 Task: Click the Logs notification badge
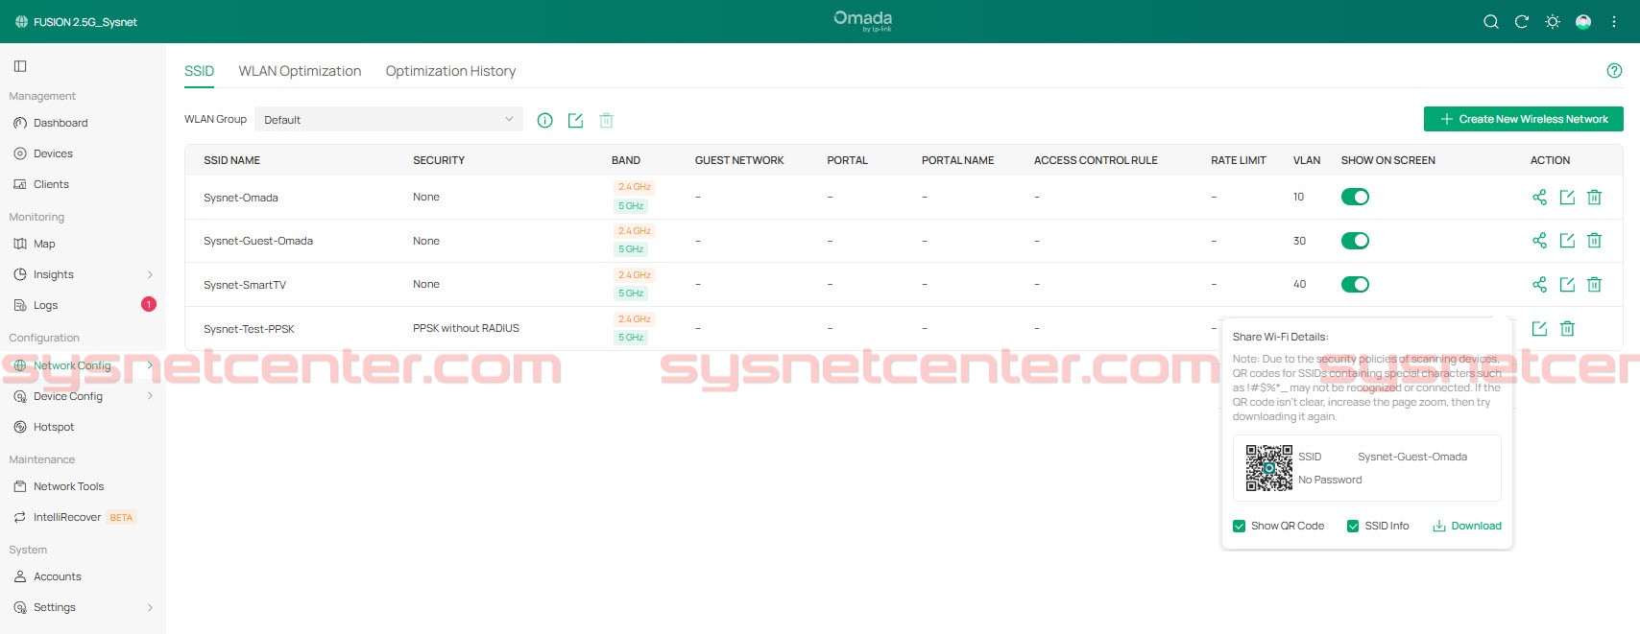pos(149,304)
